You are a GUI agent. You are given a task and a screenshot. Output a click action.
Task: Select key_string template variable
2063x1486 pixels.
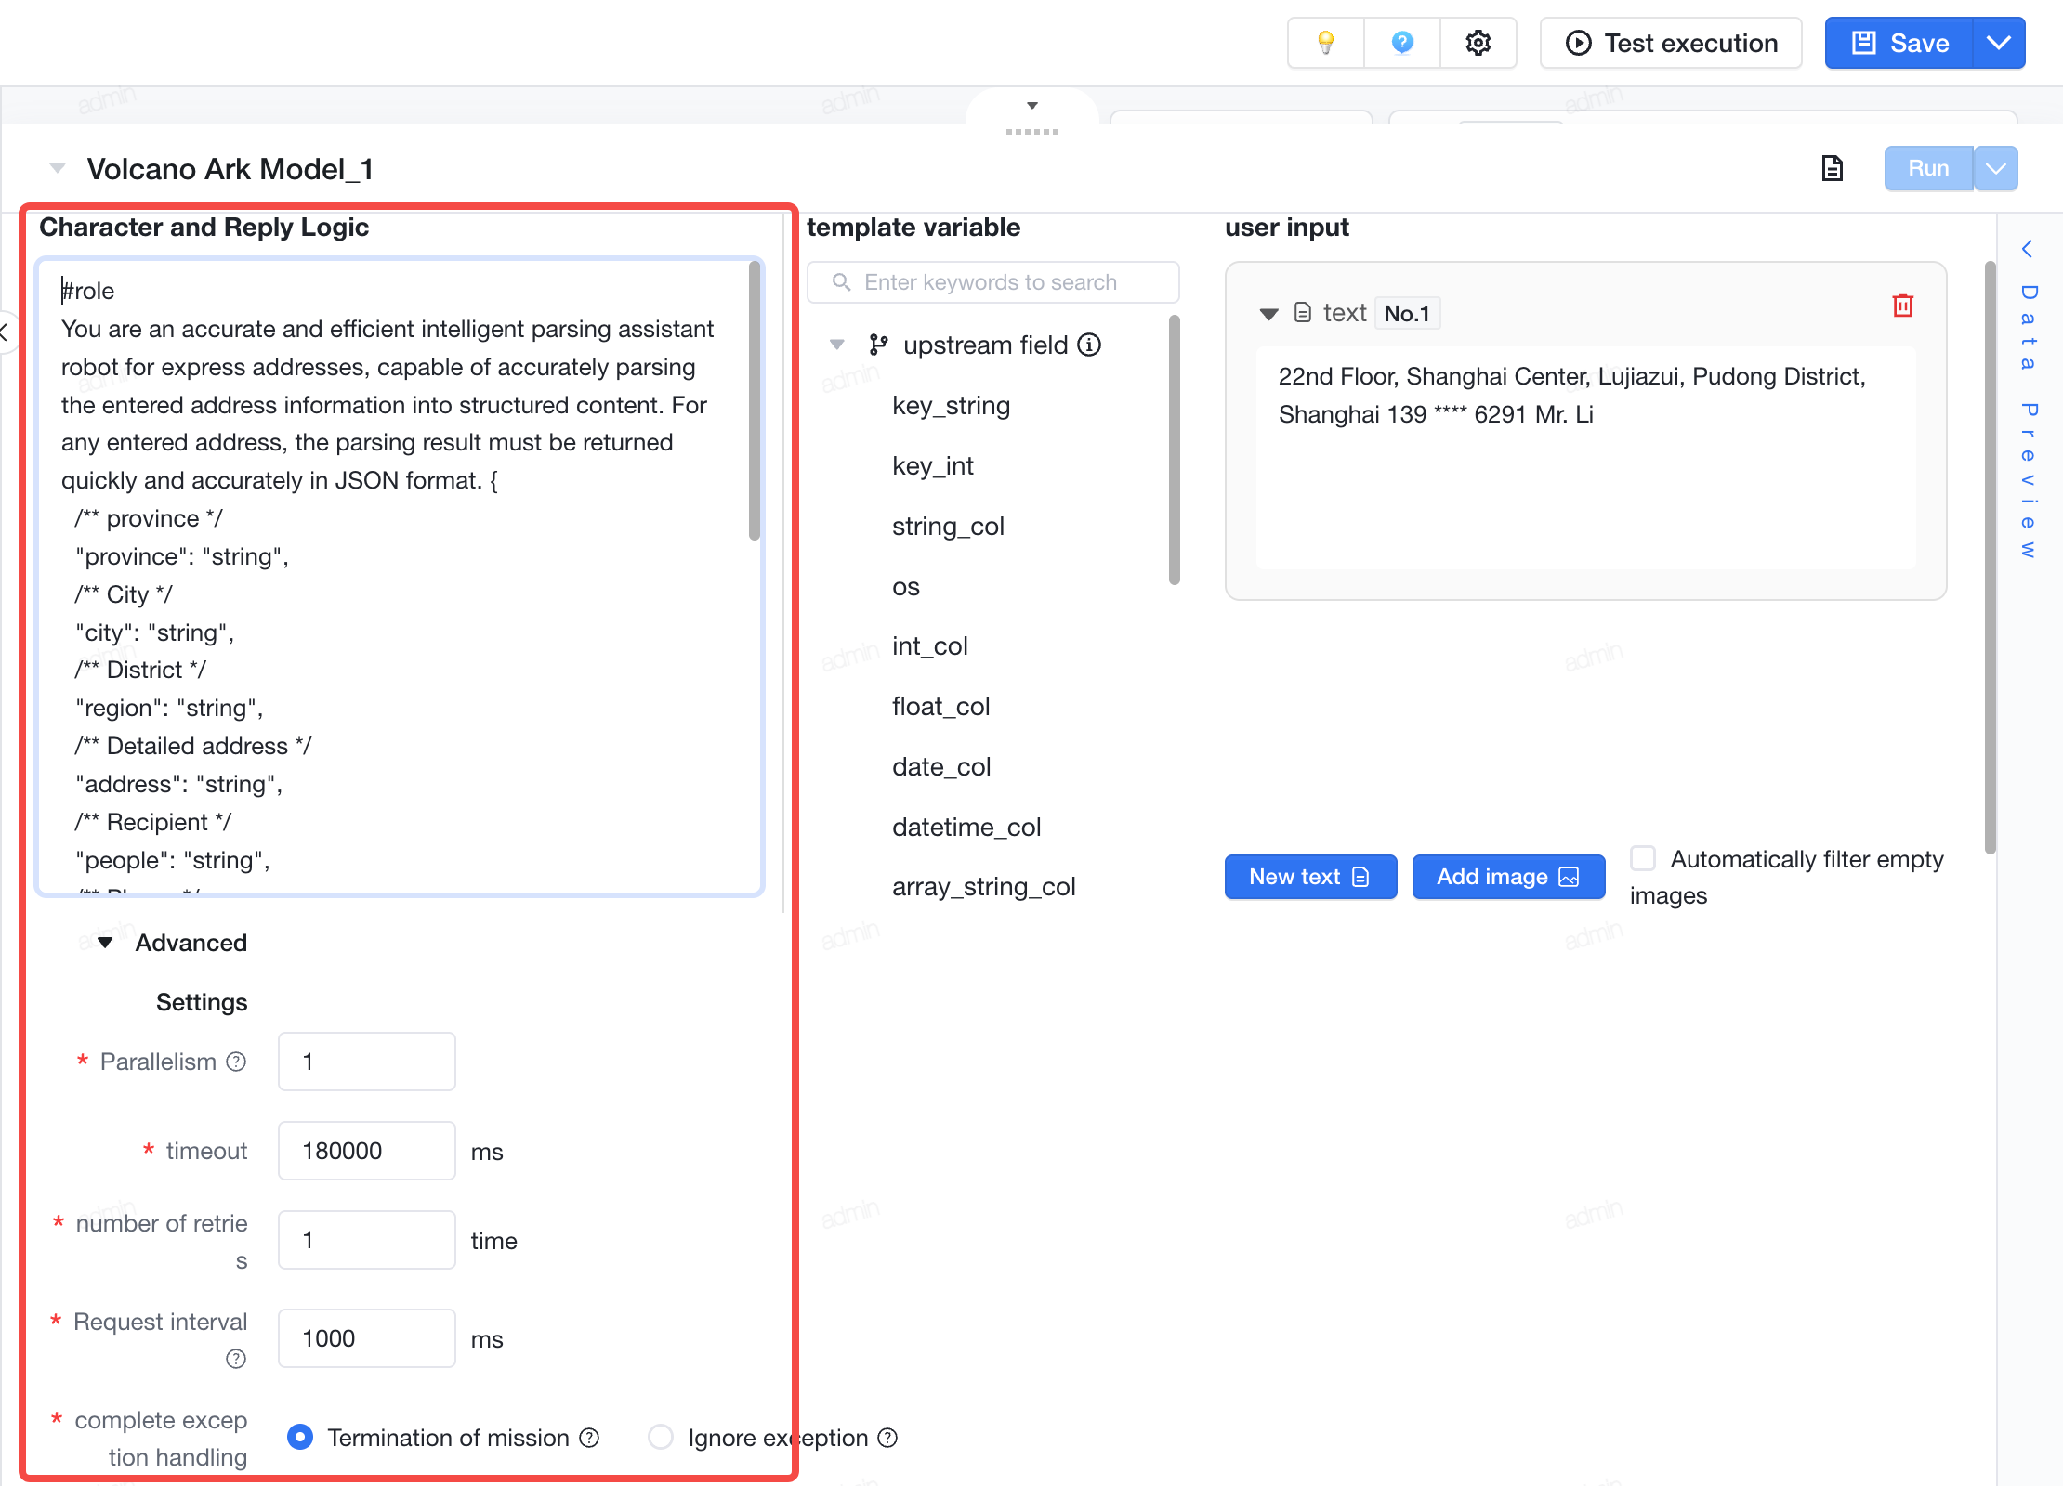point(951,406)
